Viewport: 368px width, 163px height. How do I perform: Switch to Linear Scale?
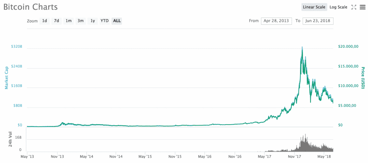click(314, 7)
